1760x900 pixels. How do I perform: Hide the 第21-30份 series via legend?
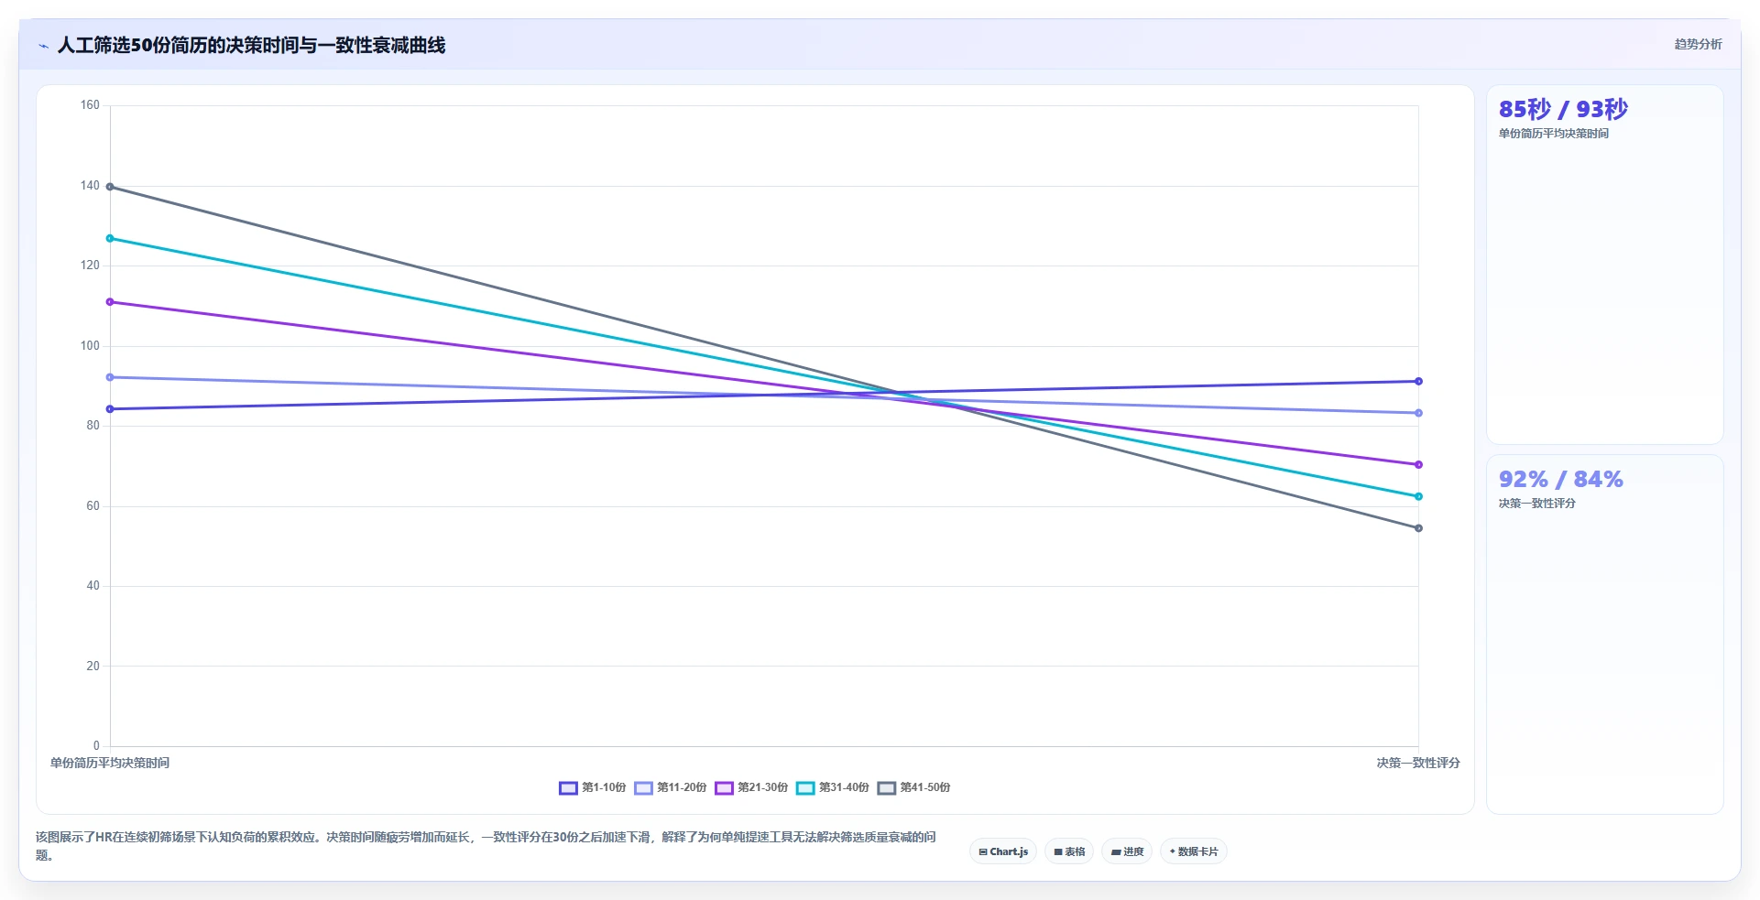point(751,787)
